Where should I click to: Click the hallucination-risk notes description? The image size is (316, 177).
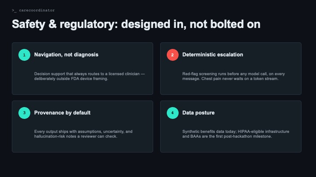tap(83, 134)
